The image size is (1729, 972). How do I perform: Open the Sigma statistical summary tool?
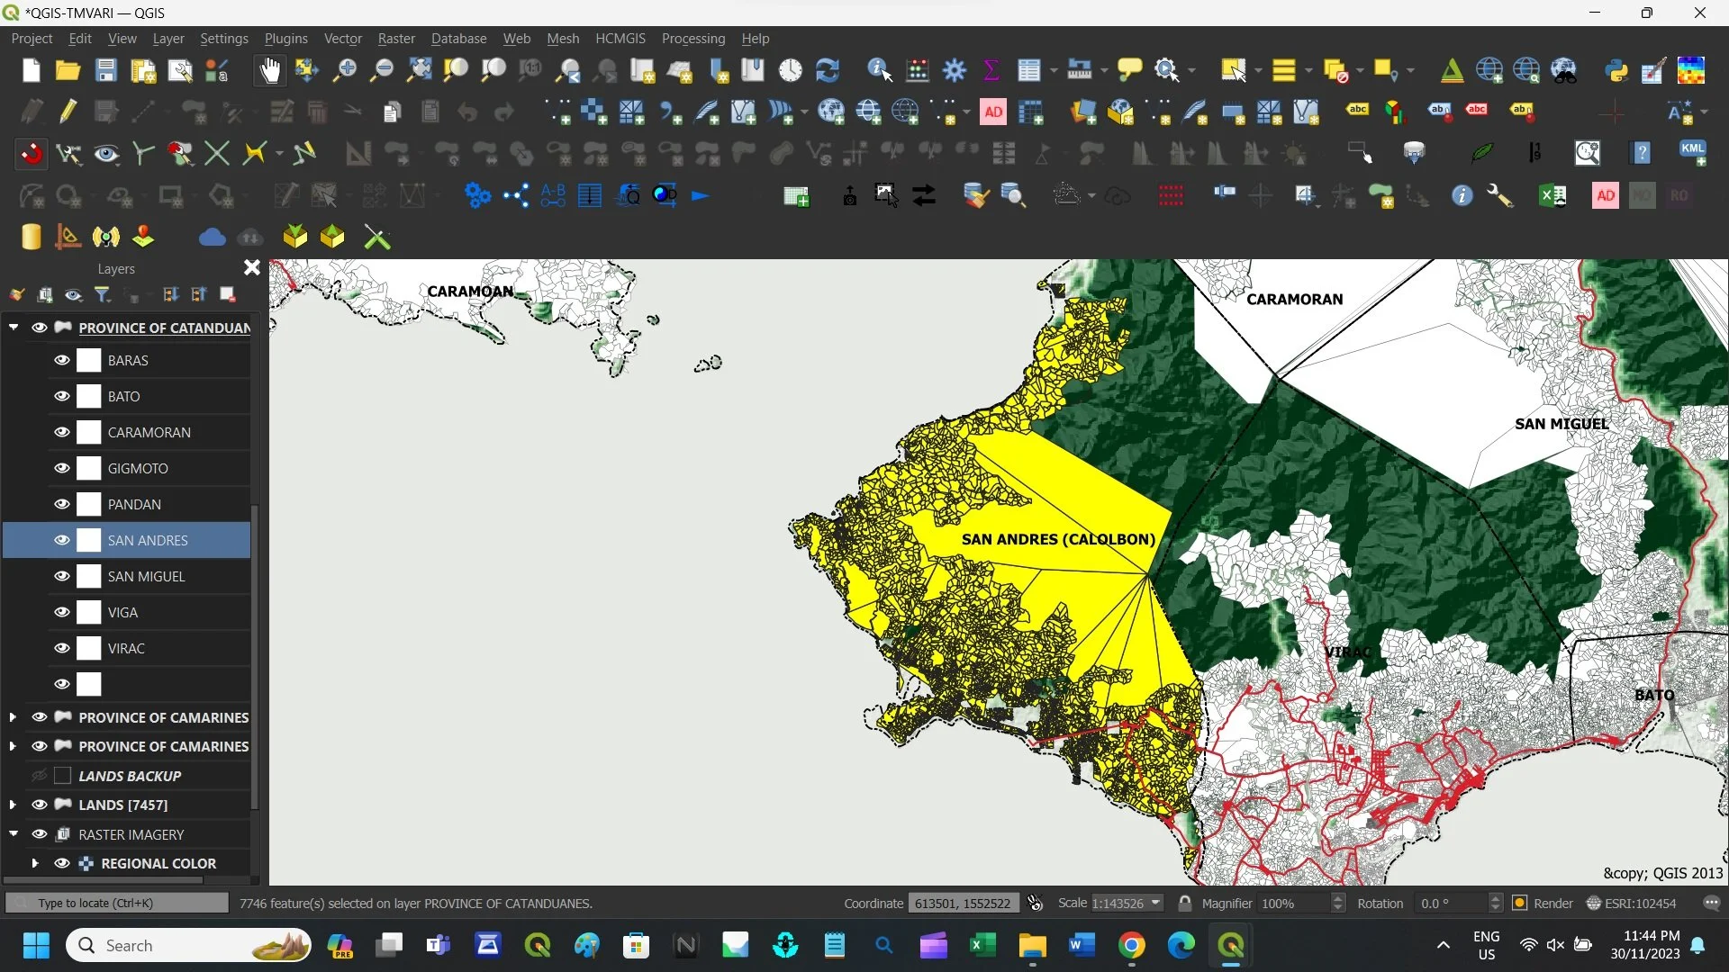(x=991, y=70)
